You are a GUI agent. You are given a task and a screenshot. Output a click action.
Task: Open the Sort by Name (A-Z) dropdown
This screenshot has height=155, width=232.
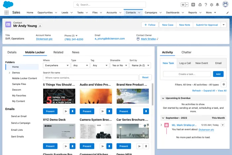pos(140,65)
